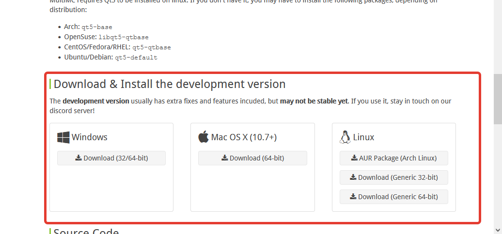Click the bold "may not be stable yet" text
Image resolution: width=502 pixels, height=234 pixels.
point(314,101)
